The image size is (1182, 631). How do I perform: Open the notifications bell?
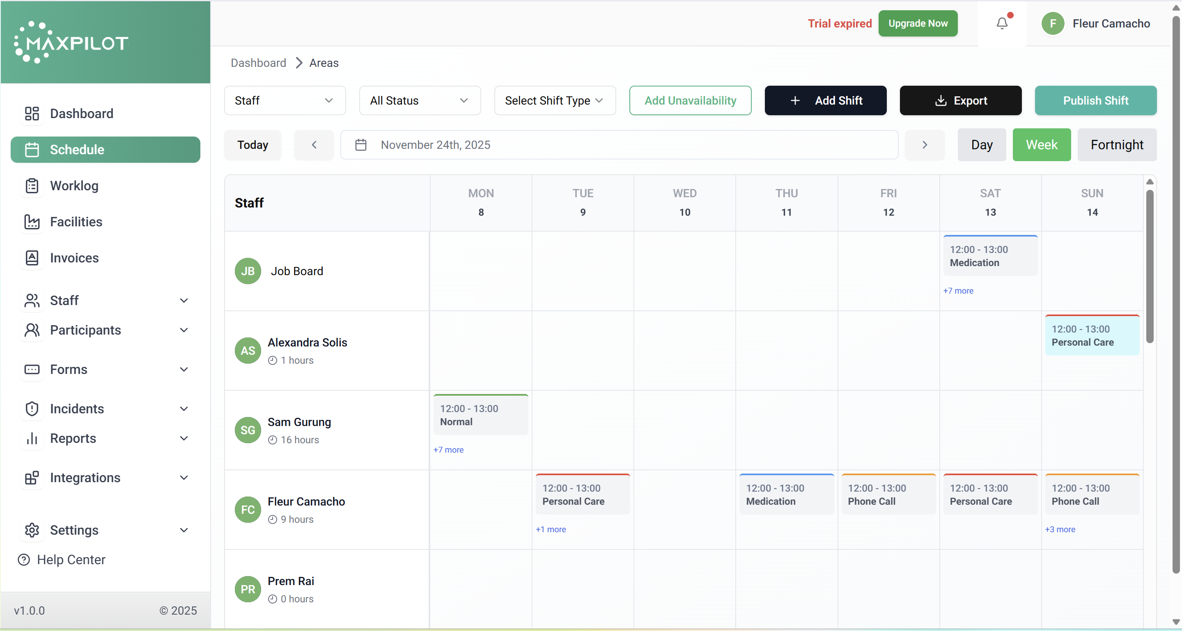click(x=1002, y=23)
